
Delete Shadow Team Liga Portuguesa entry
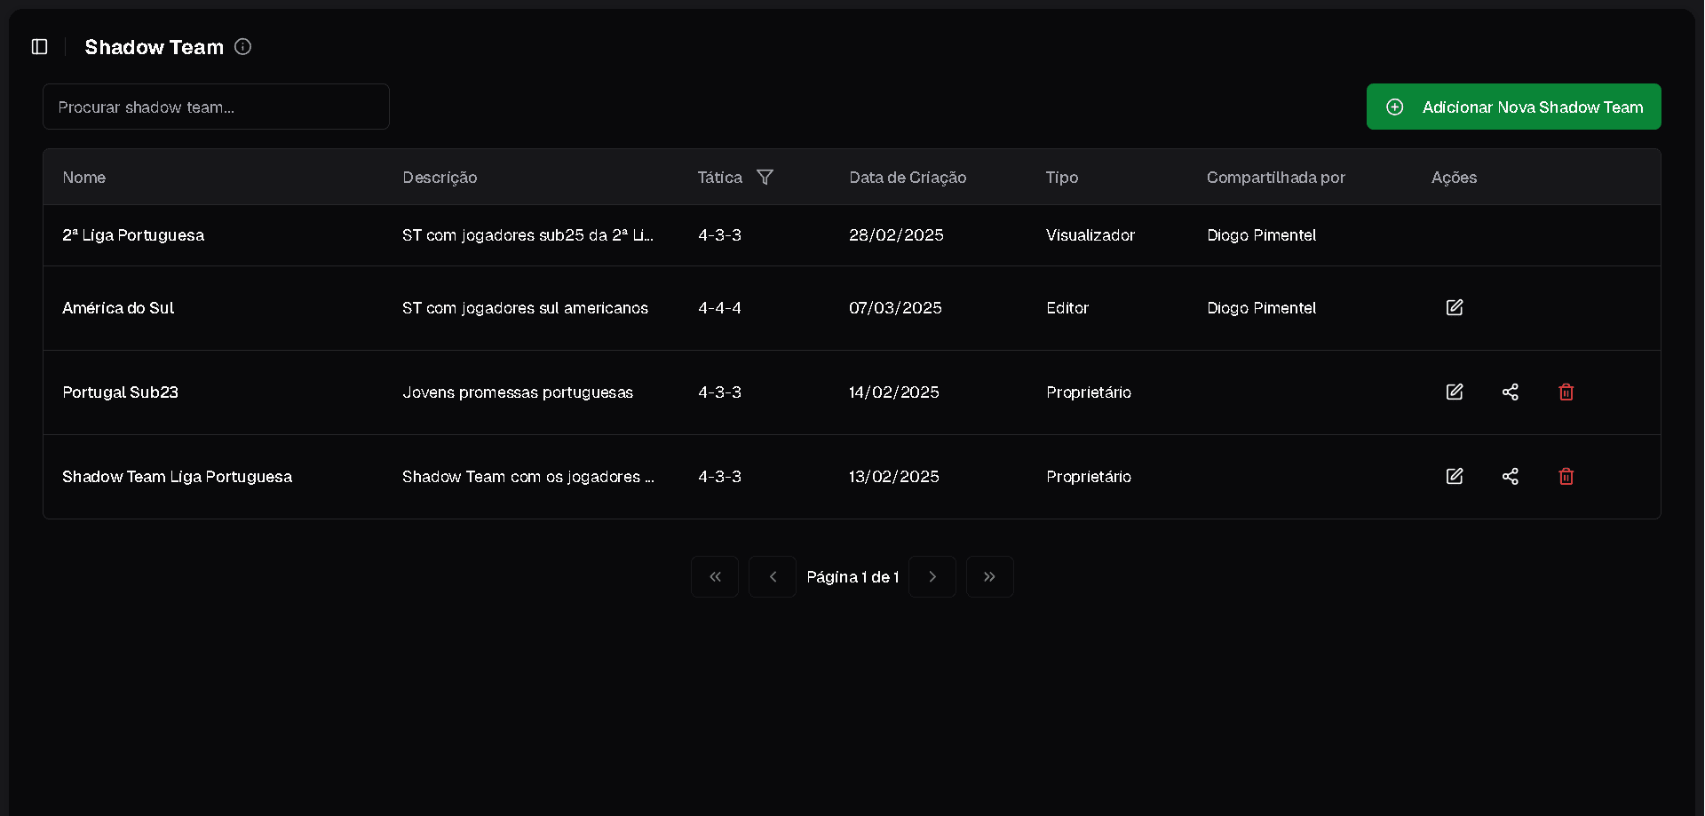(x=1566, y=477)
